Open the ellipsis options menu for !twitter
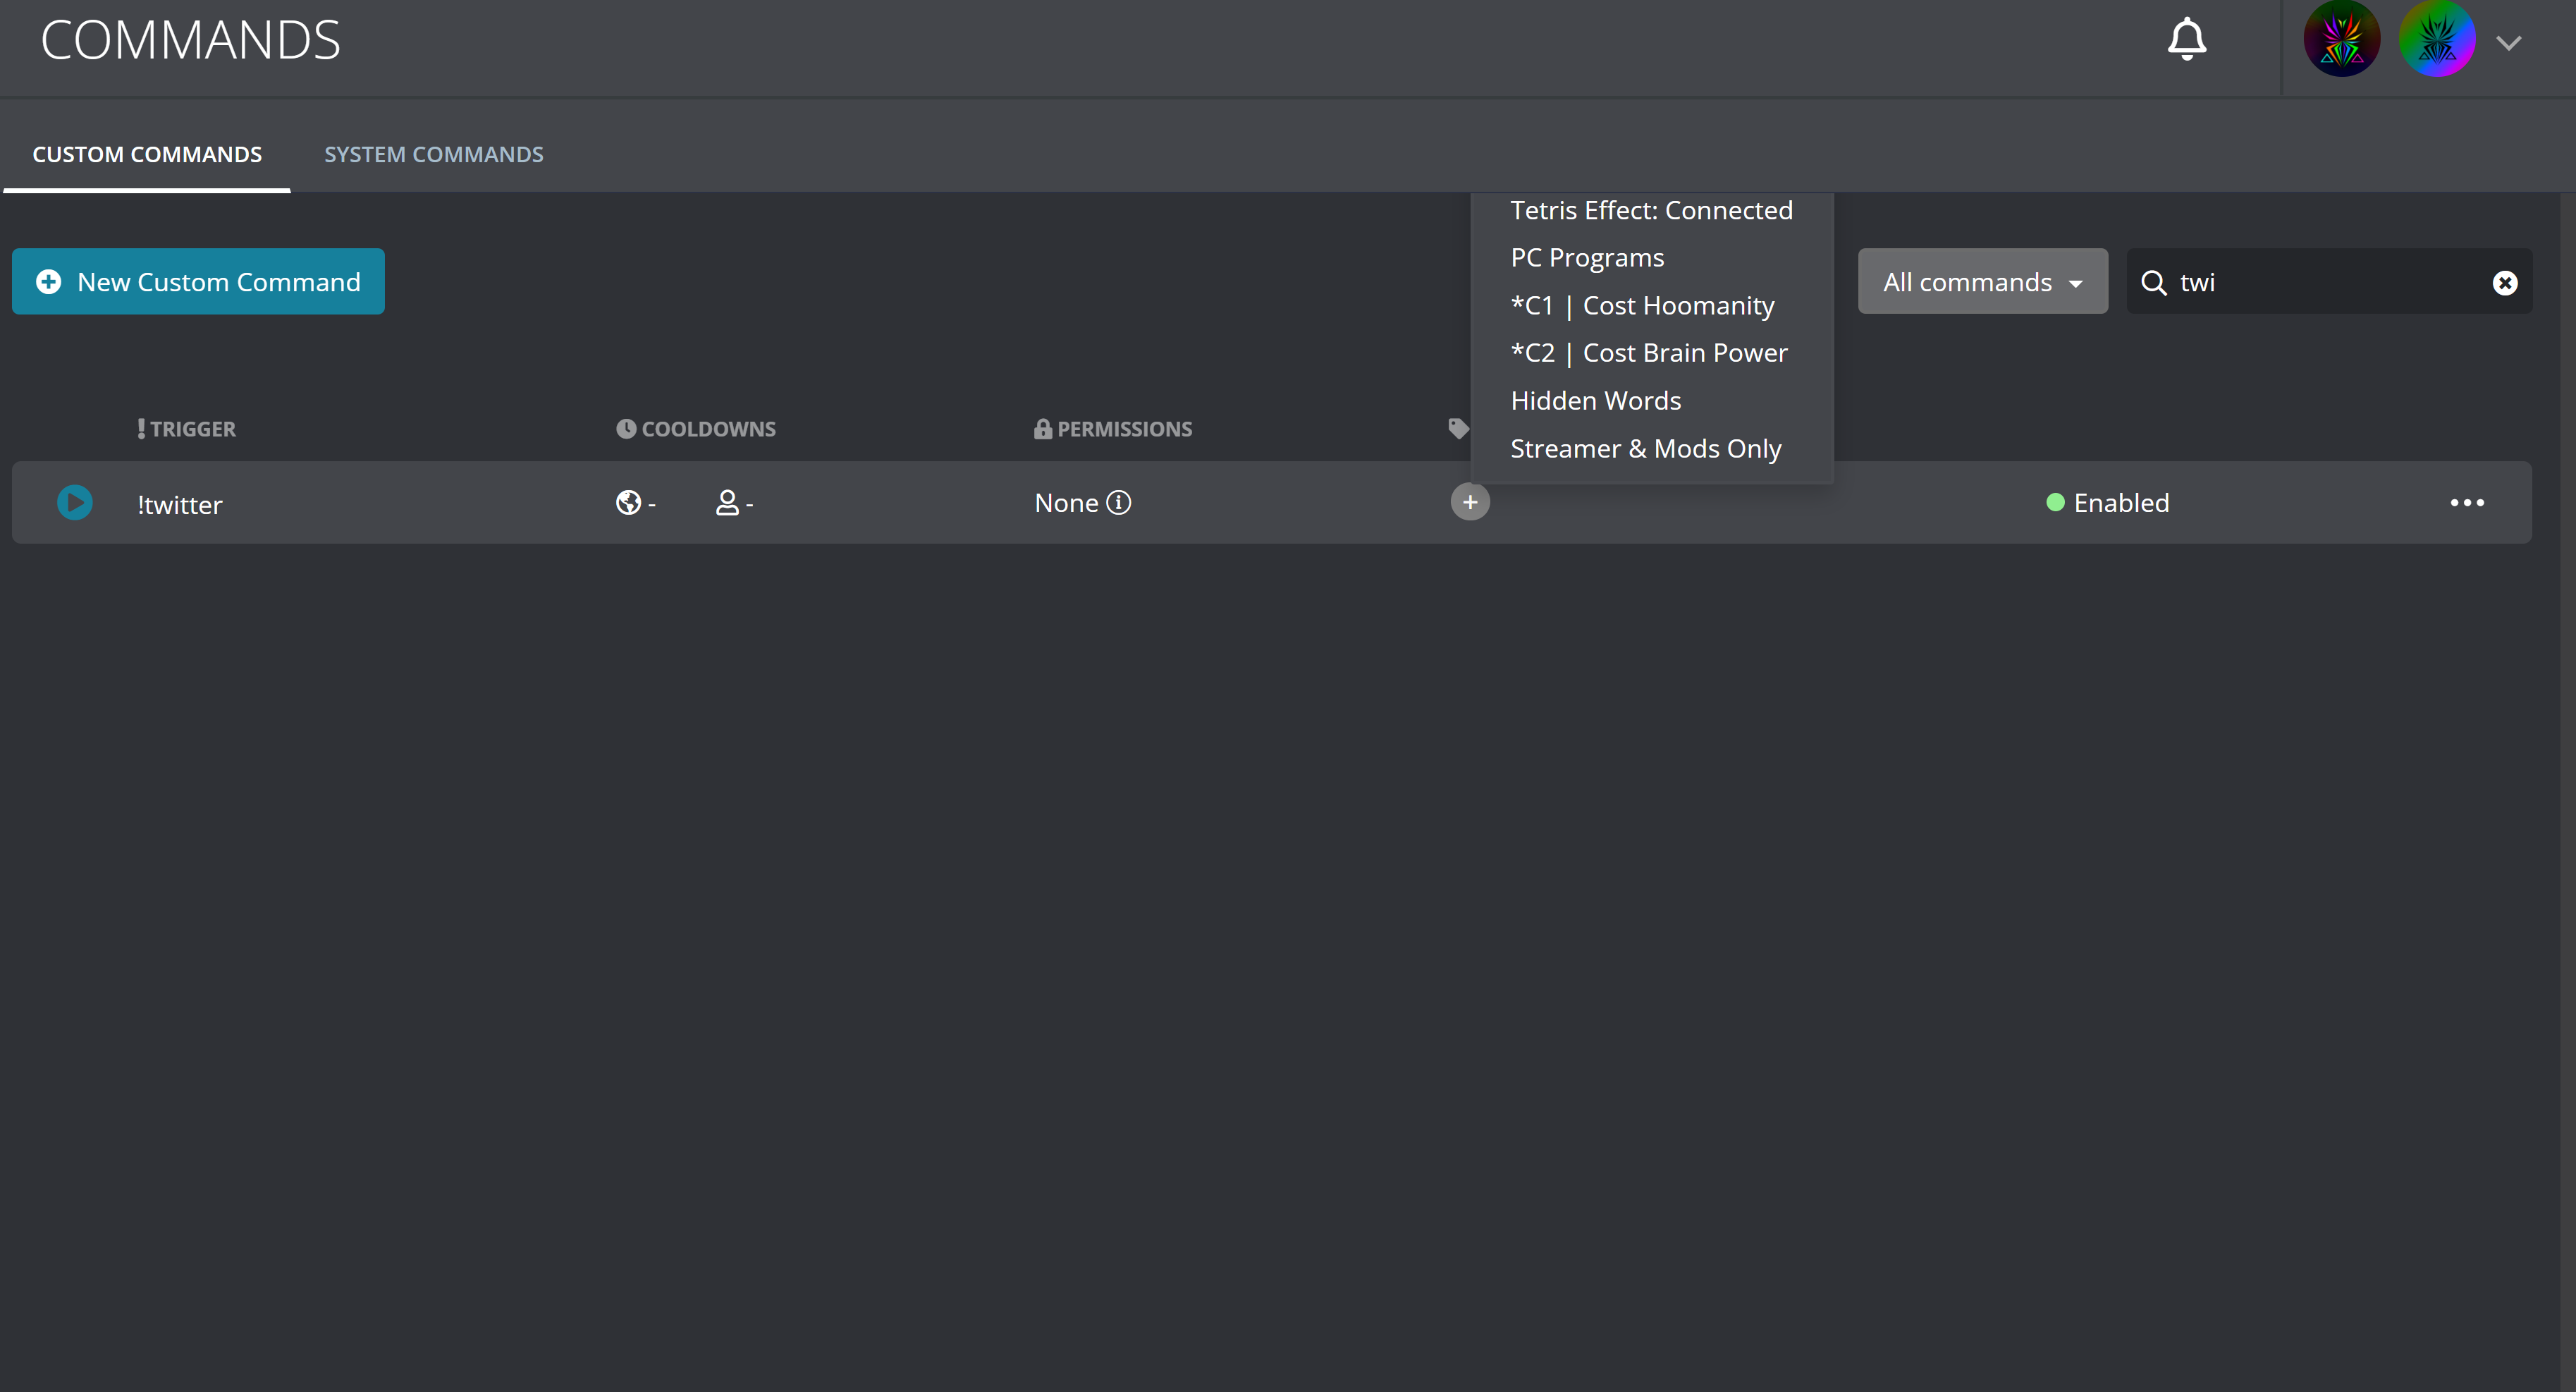 click(x=2468, y=502)
